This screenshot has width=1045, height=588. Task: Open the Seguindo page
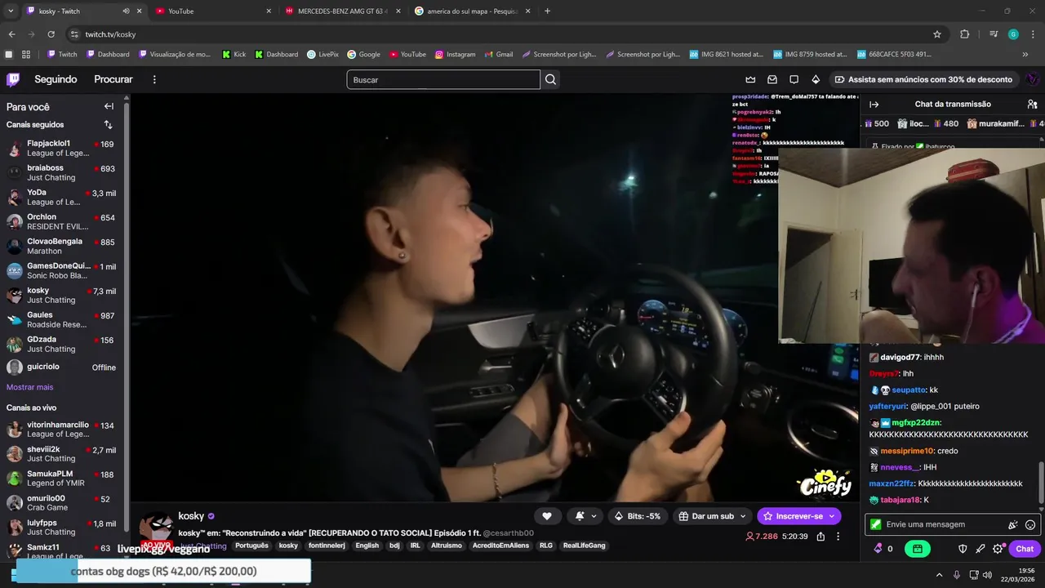56,79
